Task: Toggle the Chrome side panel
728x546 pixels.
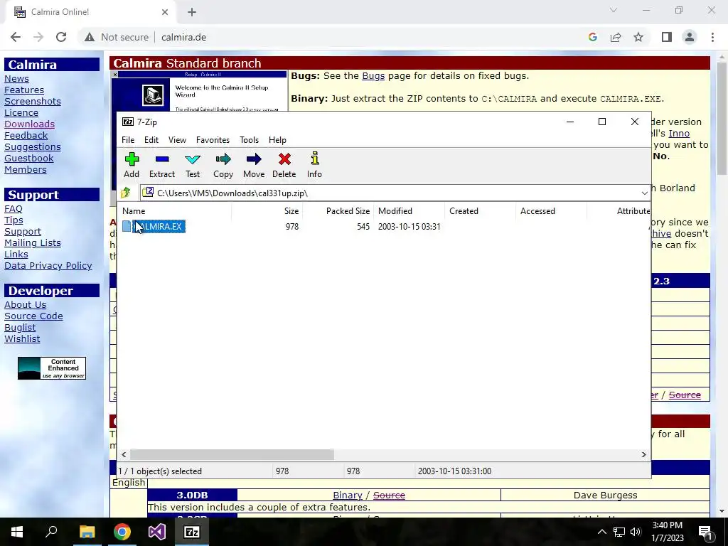Action: click(667, 37)
